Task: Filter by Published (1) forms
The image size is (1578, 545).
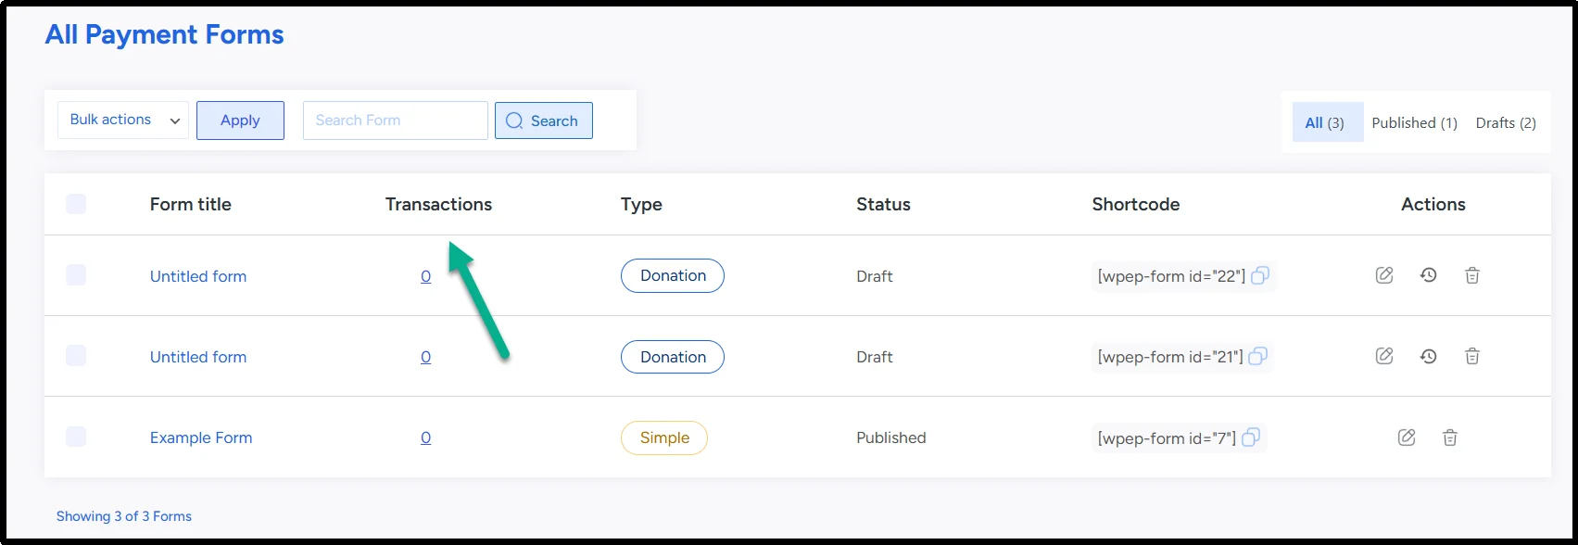Action: (x=1415, y=122)
